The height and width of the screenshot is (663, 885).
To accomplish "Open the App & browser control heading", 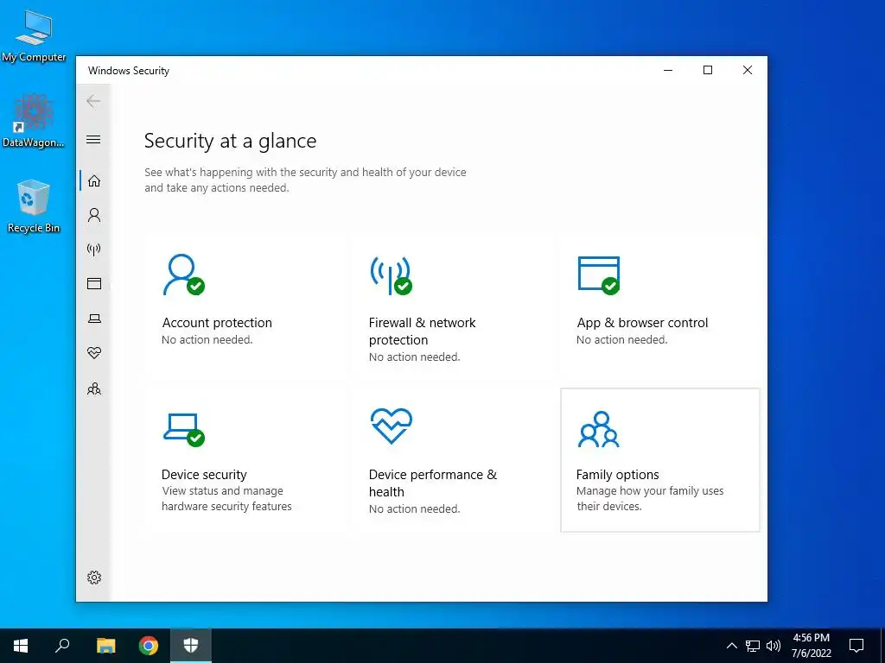I will (x=642, y=323).
